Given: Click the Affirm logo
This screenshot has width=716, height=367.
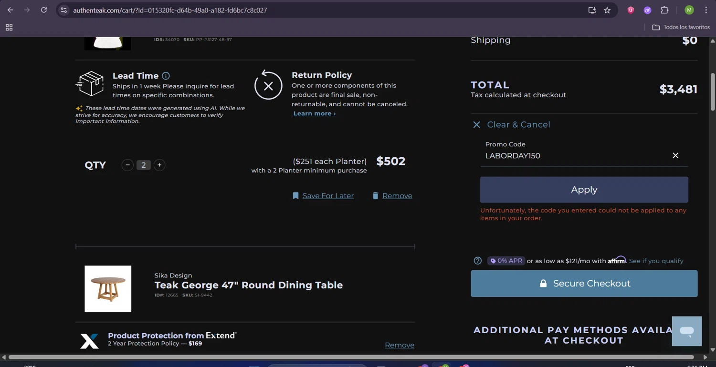Looking at the screenshot, I should point(617,260).
